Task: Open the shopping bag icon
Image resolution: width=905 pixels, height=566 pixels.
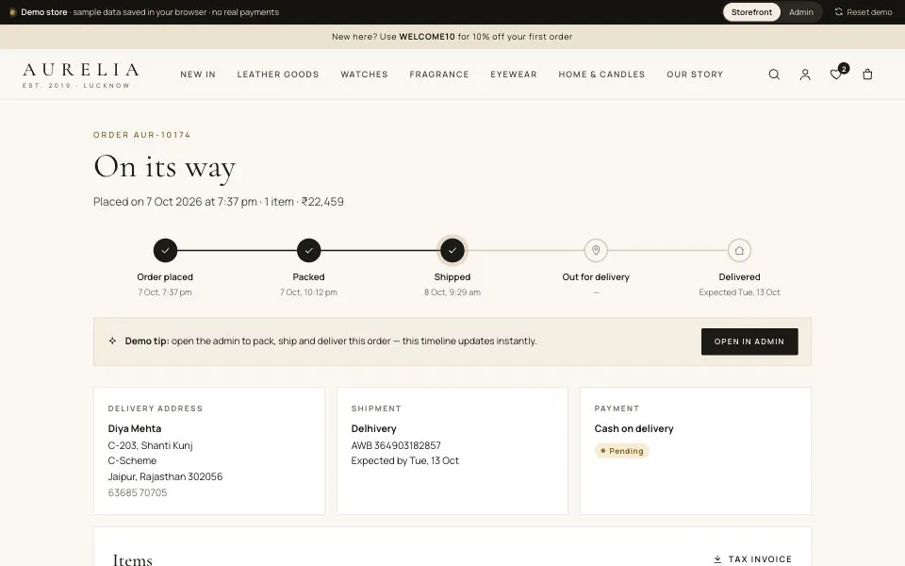Action: coord(867,75)
